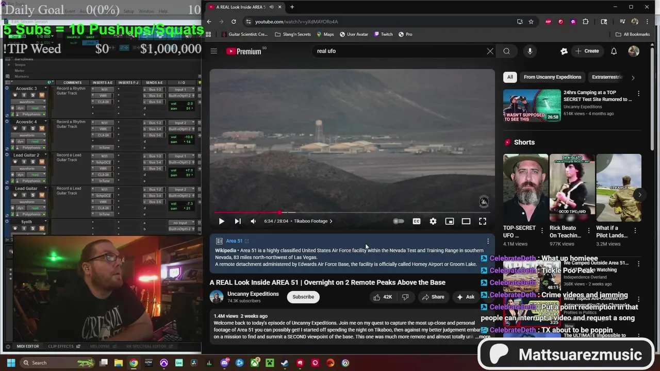660x371 pixels.
Task: Go back in Chrome
Action: [x=209, y=22]
